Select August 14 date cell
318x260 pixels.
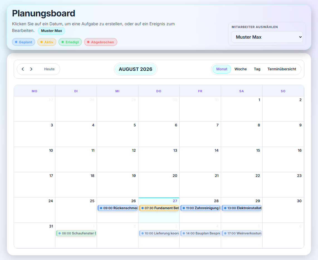click(x=200, y=159)
